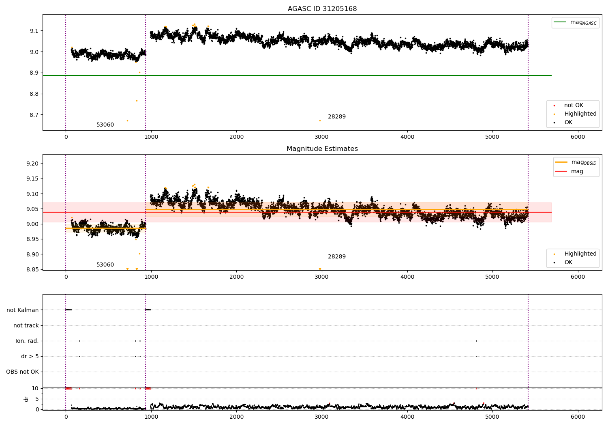Click the 9.10 y-axis tick label
608x426 pixels.
(x=32, y=194)
